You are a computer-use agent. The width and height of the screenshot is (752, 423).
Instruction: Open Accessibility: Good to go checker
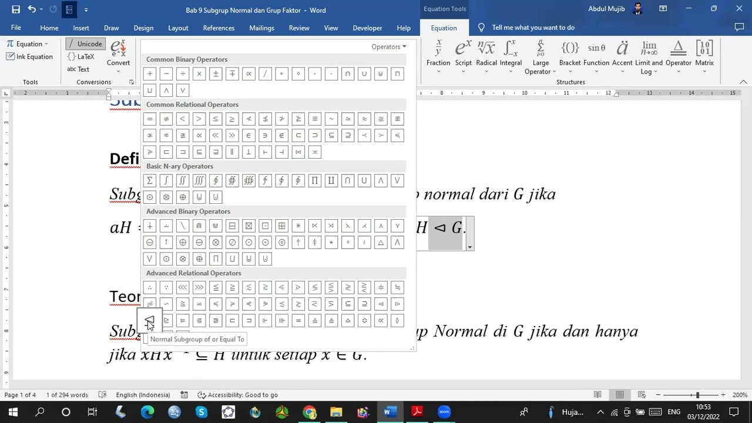[x=237, y=395]
